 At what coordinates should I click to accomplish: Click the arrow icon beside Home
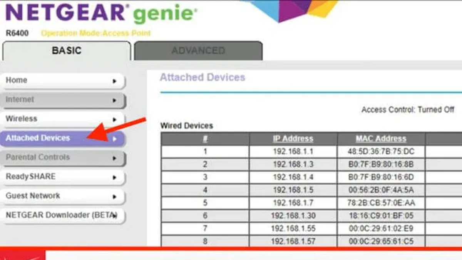114,81
